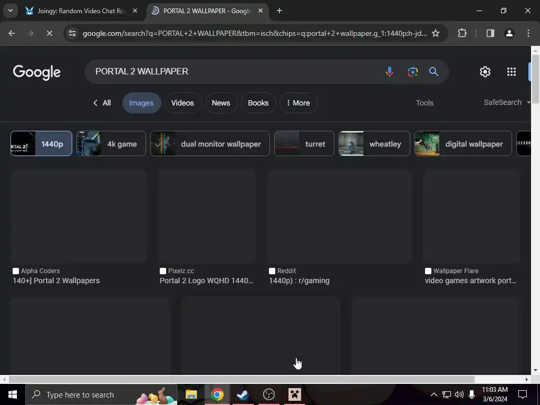Click the vertical scrollbar thumb
This screenshot has height=405, width=540.
(x=535, y=79)
